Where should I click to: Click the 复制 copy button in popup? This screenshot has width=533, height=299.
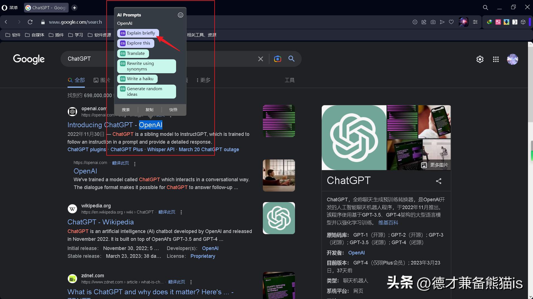149,109
